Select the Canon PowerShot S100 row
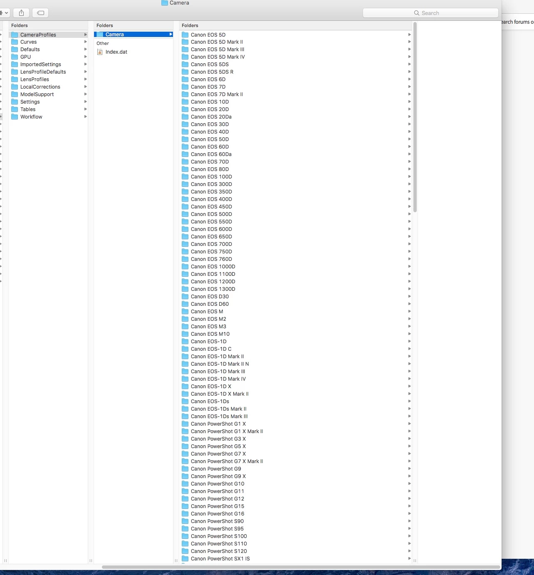Image resolution: width=534 pixels, height=575 pixels. tap(296, 536)
